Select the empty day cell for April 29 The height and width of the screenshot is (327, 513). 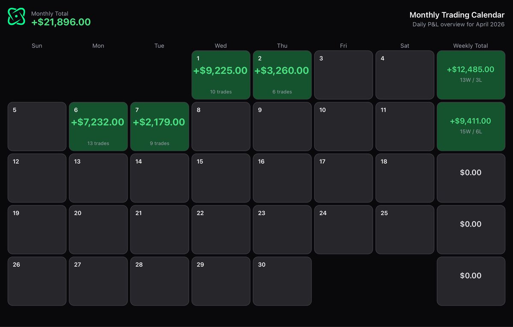[x=221, y=281]
